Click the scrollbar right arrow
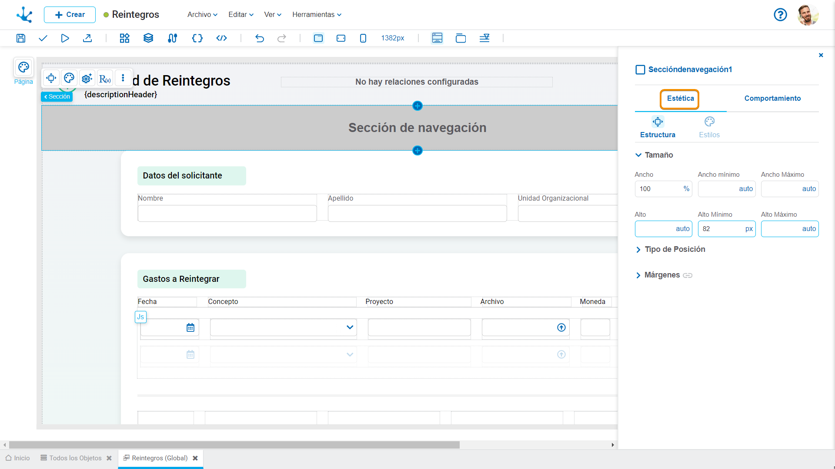The width and height of the screenshot is (835, 469). coord(613,445)
